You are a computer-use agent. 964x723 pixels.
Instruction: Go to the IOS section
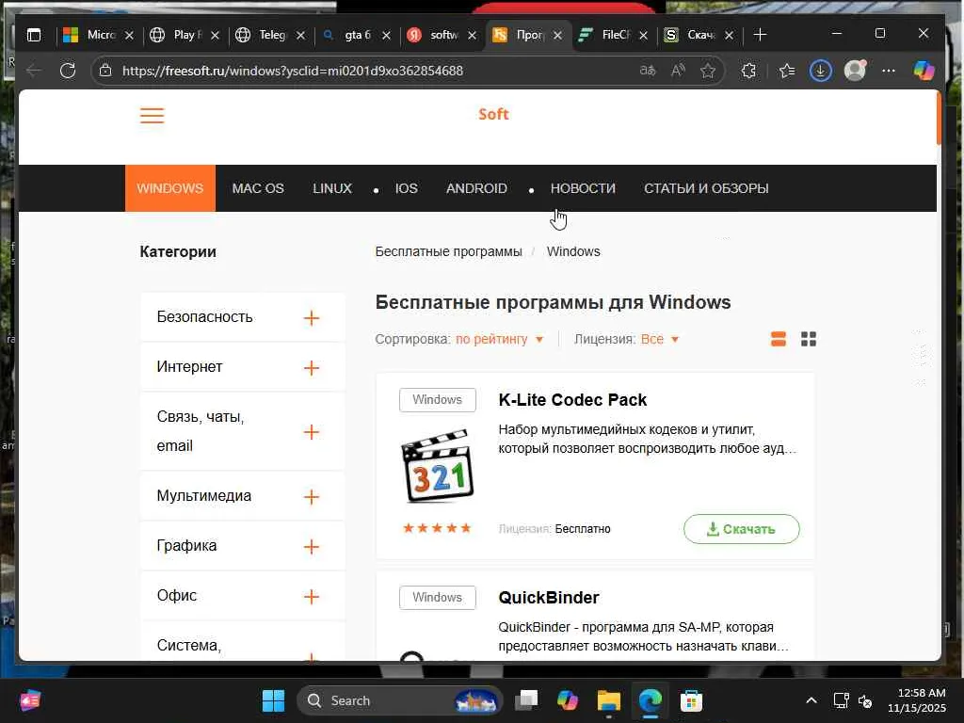(x=406, y=188)
